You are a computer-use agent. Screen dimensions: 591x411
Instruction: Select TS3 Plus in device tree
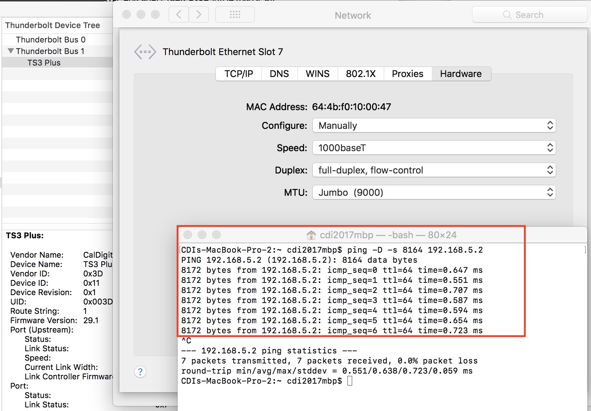pos(58,63)
